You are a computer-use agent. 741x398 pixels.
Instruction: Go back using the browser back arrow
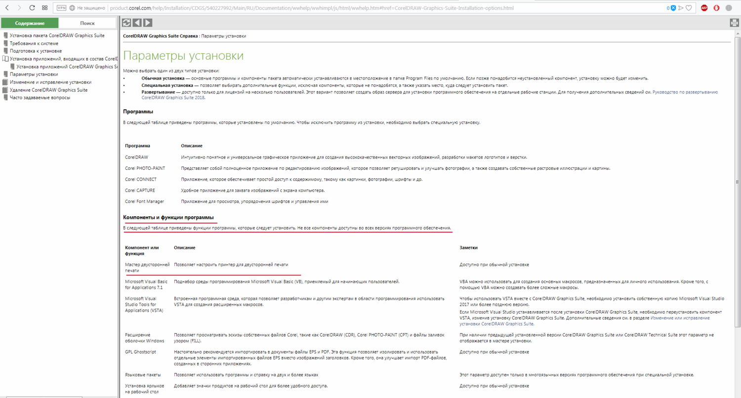click(x=7, y=8)
